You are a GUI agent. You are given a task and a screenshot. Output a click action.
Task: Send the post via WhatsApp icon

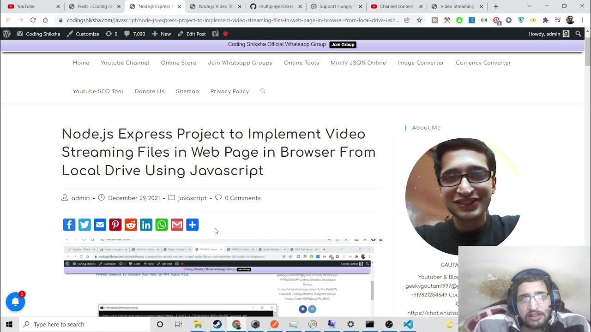point(162,225)
